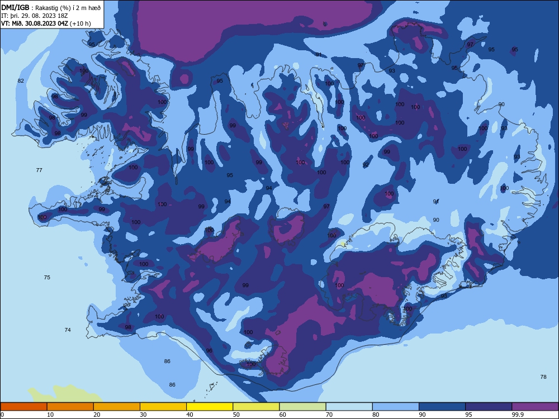Click the '77' humidity value over the sea
The image size is (559, 419).
[39, 170]
